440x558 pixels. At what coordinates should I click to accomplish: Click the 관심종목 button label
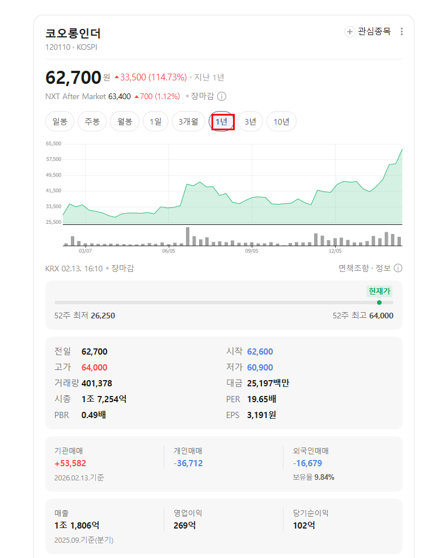pos(374,32)
